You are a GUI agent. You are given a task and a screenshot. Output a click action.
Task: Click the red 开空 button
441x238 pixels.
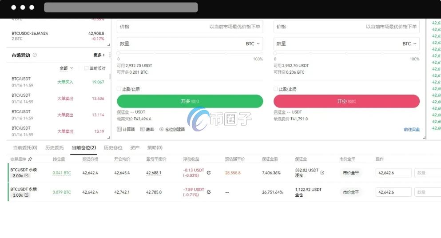(346, 101)
